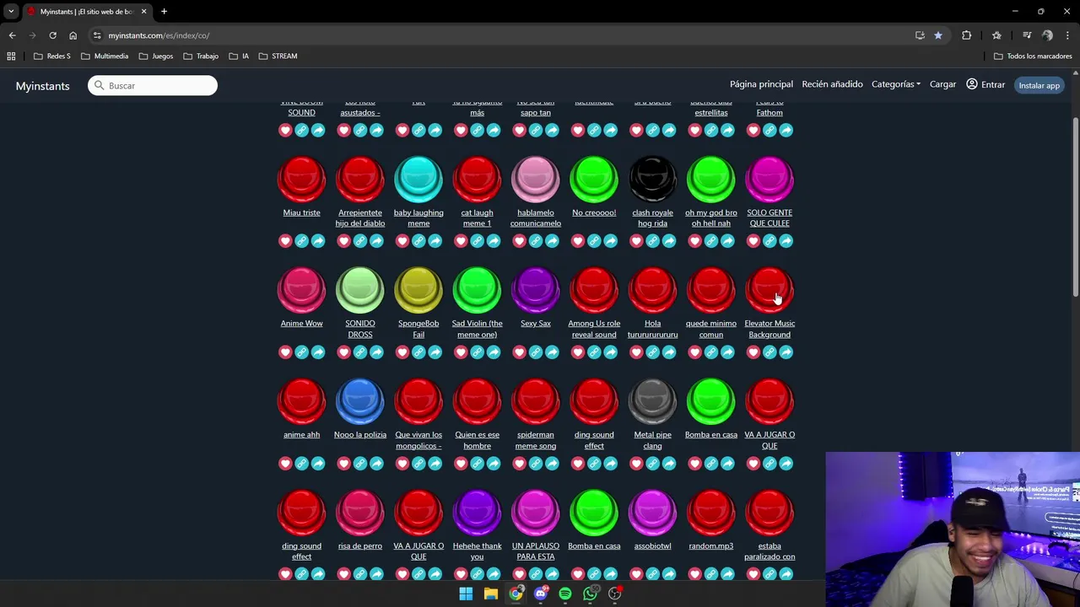The image size is (1080, 607).
Task: Open a new browser tab
Action: tap(164, 11)
